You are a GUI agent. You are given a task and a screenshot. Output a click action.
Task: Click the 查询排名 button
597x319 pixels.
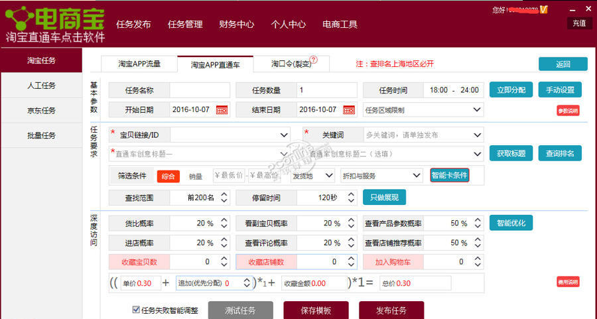coord(560,153)
